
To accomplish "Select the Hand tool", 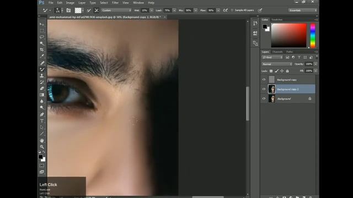I will pos(42,141).
